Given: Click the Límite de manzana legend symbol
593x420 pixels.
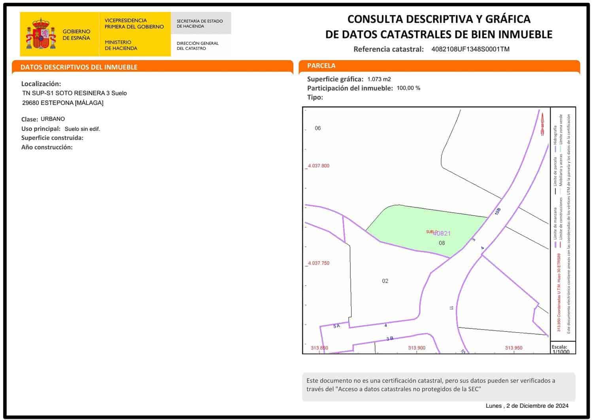Looking at the screenshot, I should pos(555,244).
